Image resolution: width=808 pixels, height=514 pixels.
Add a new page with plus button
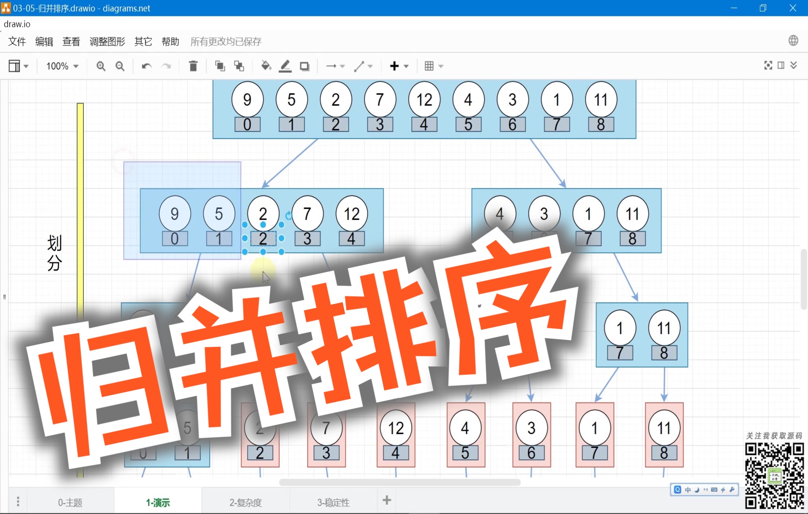(x=387, y=500)
